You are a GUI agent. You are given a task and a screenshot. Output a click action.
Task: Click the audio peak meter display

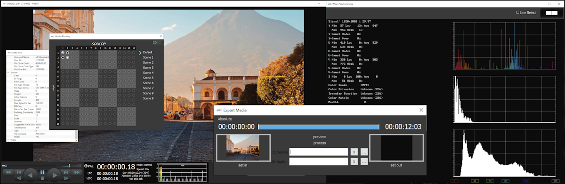(x=182, y=172)
